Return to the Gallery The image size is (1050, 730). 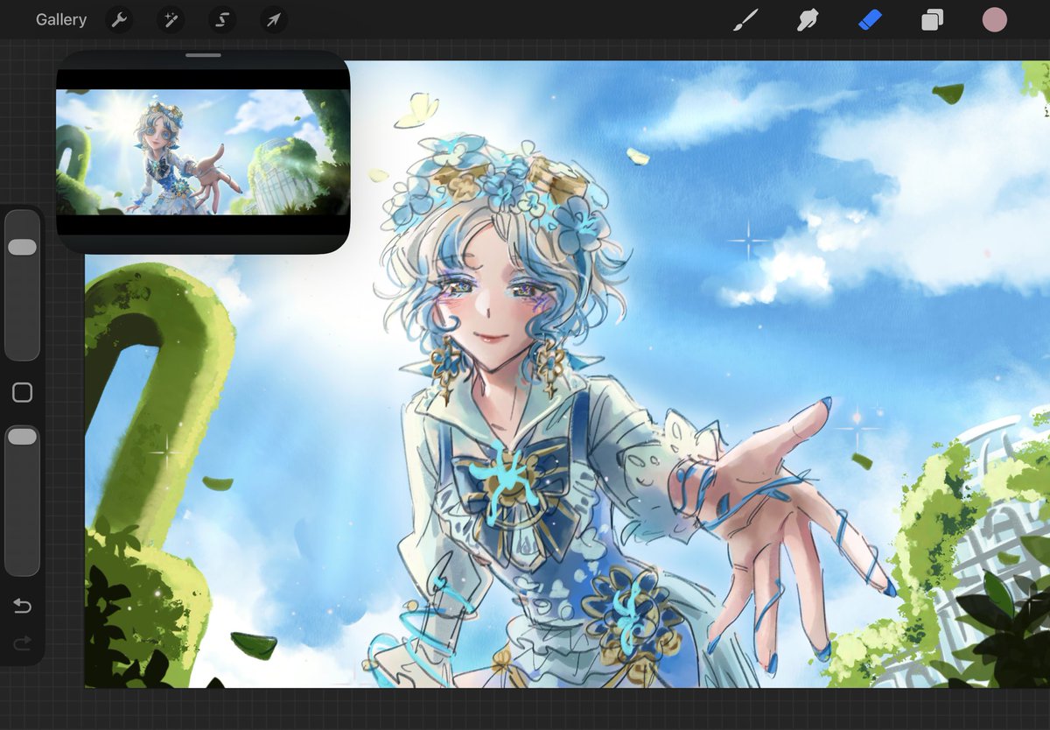[61, 19]
